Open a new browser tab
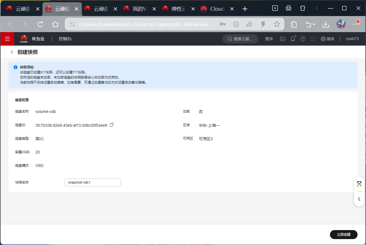 [245, 9]
